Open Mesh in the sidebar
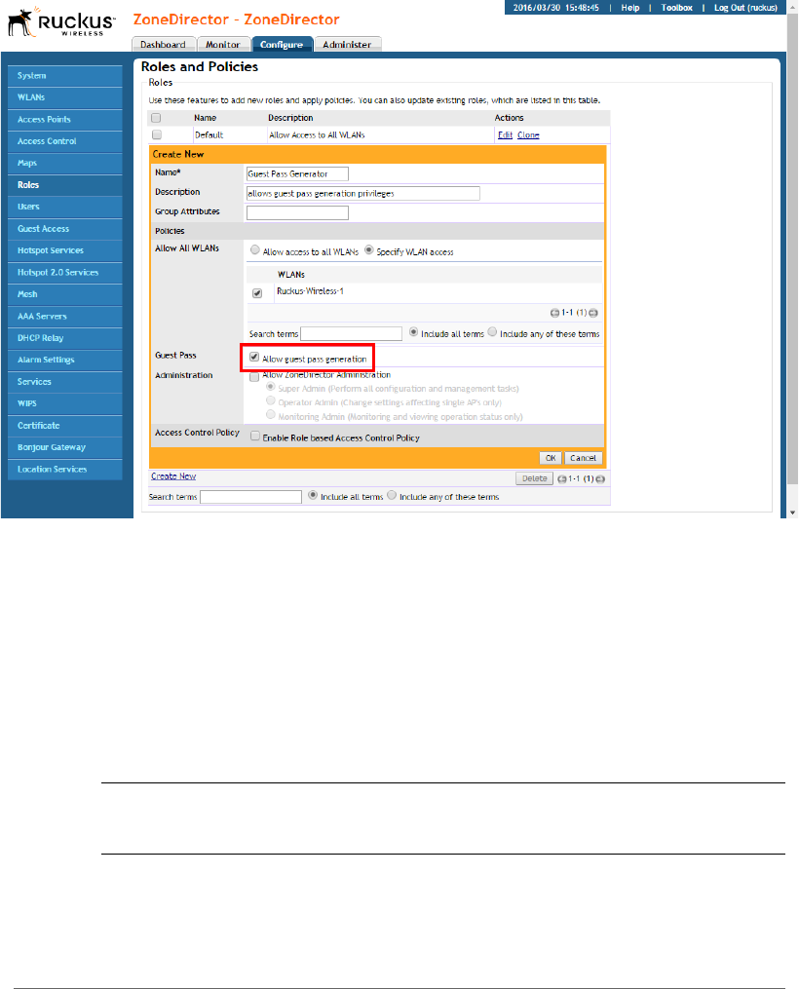This screenshot has height=989, width=799. coord(65,294)
